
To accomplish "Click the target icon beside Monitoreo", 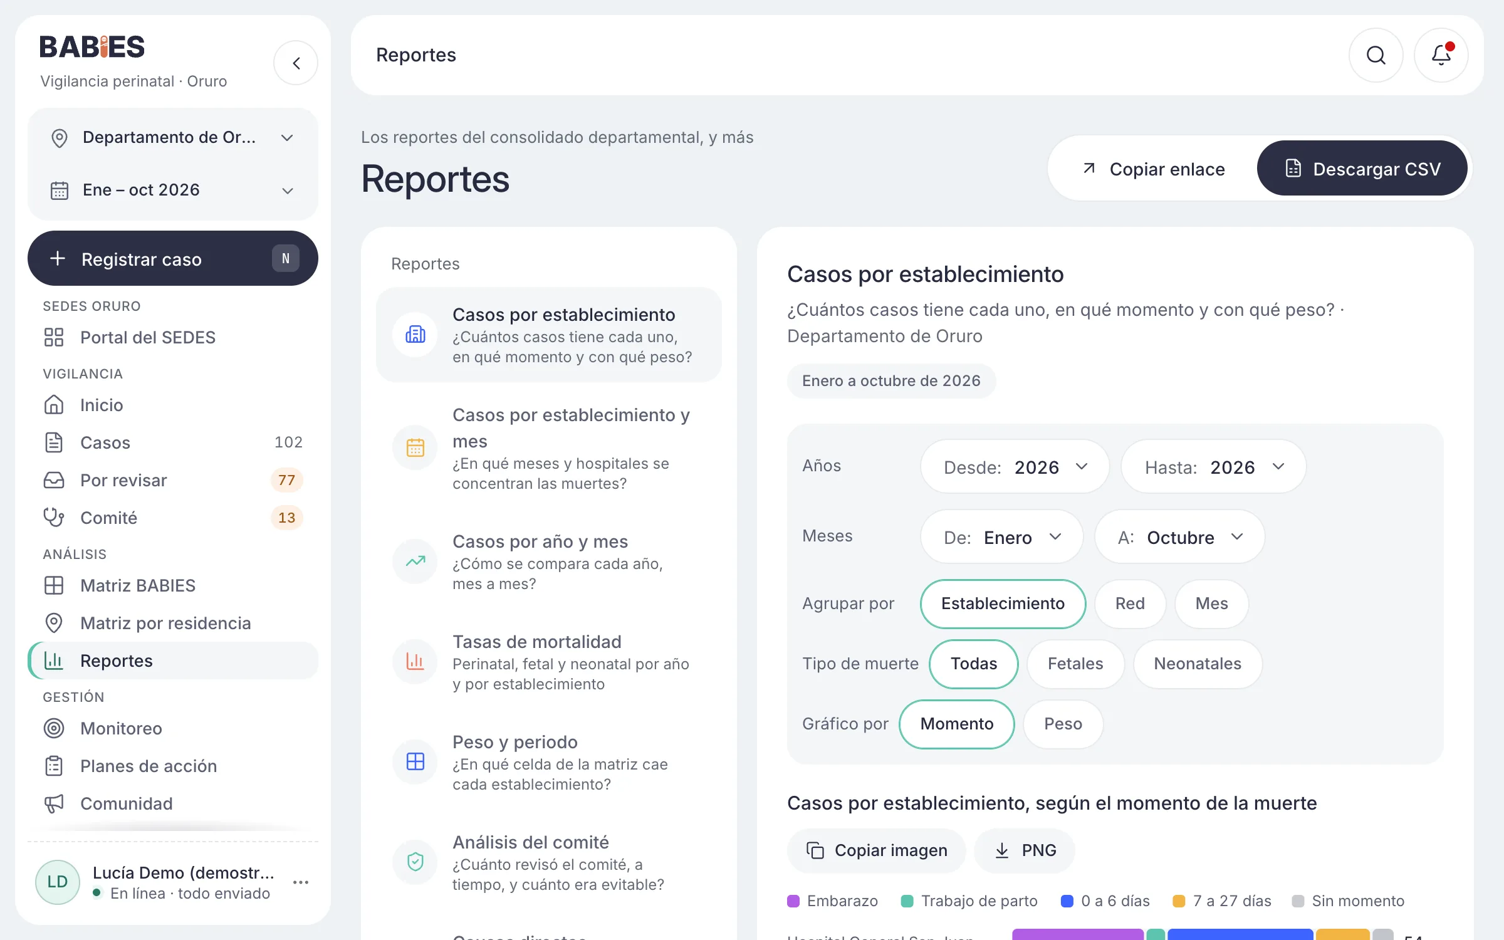I will pos(54,728).
